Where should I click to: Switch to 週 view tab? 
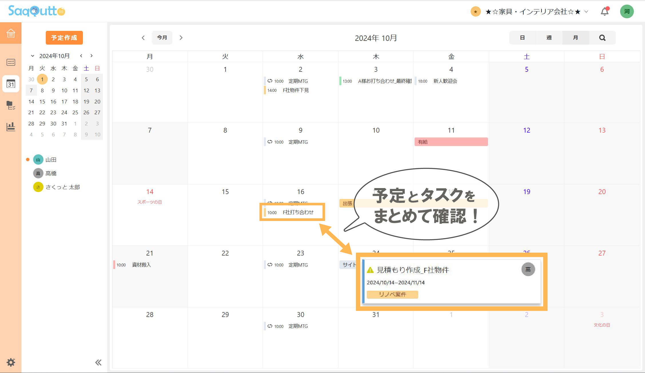point(549,38)
